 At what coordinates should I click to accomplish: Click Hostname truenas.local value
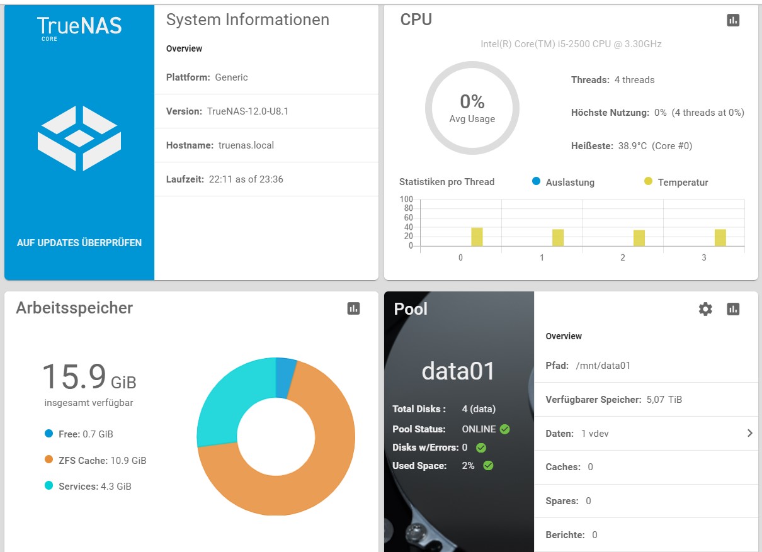tap(246, 145)
